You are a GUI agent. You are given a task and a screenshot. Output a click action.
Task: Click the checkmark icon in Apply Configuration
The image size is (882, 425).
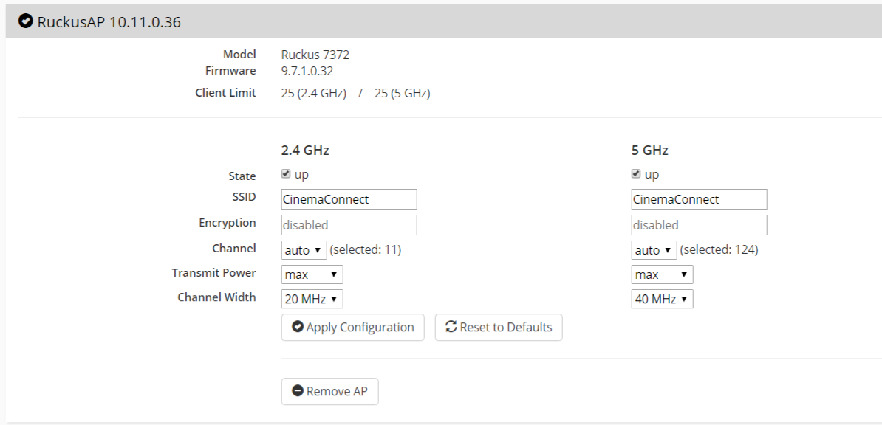298,327
